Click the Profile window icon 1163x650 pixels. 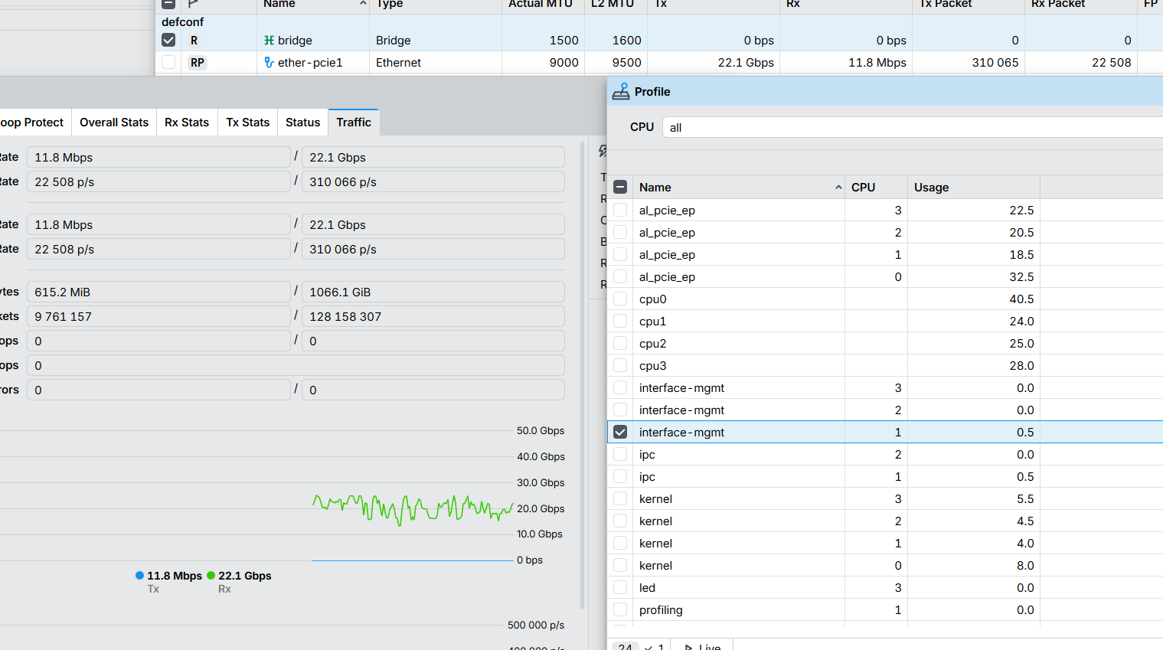pos(621,92)
